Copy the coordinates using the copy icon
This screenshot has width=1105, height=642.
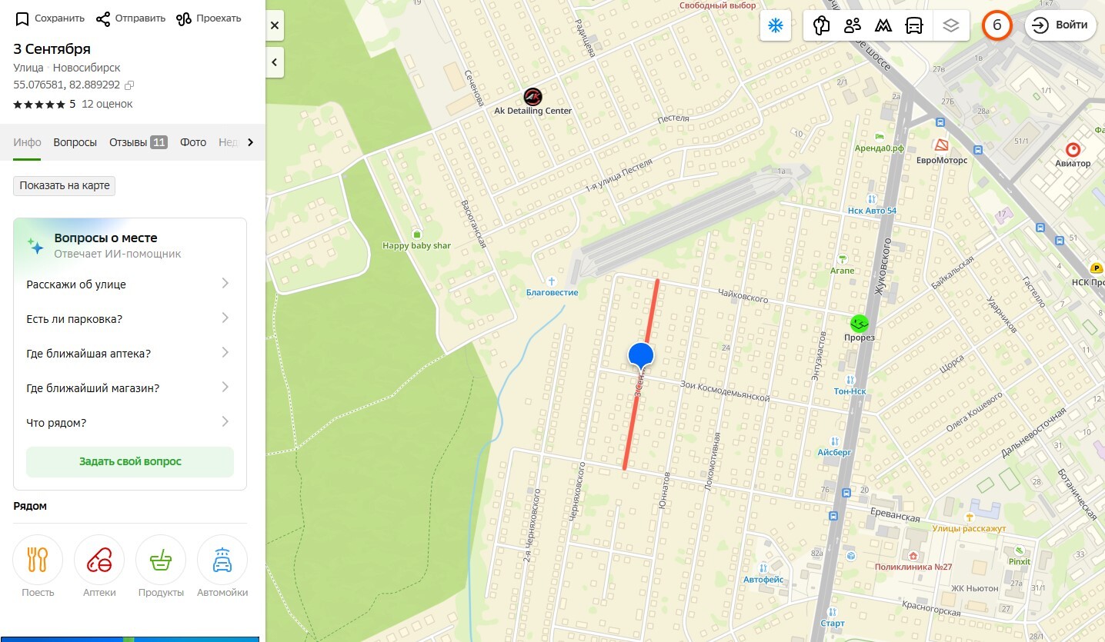click(x=129, y=85)
